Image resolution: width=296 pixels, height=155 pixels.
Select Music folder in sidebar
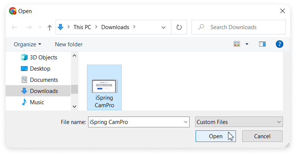tap(37, 102)
